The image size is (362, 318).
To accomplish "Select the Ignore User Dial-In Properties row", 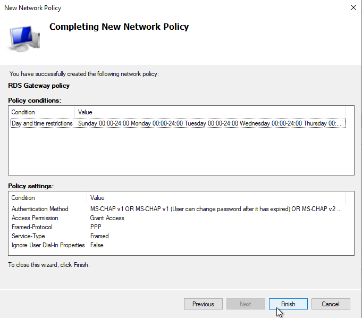I will click(x=48, y=245).
